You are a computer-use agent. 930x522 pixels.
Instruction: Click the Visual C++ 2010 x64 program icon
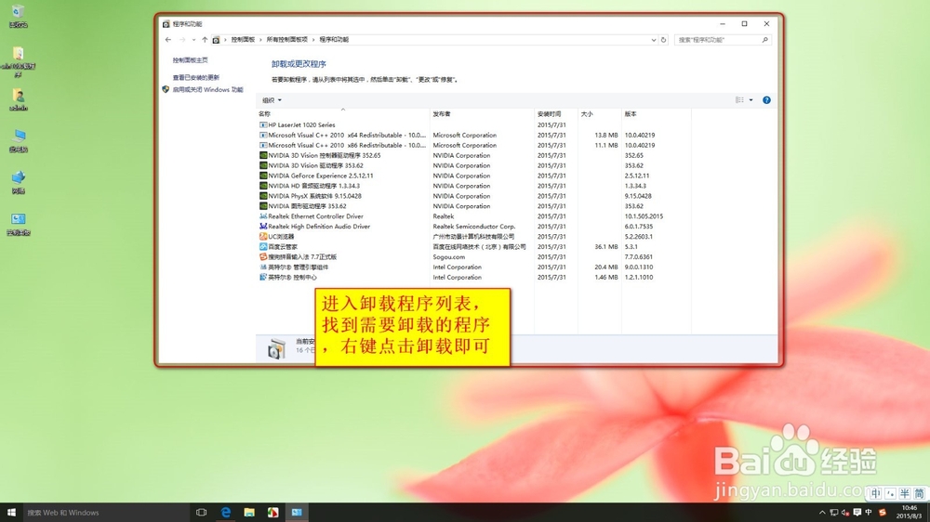[263, 135]
